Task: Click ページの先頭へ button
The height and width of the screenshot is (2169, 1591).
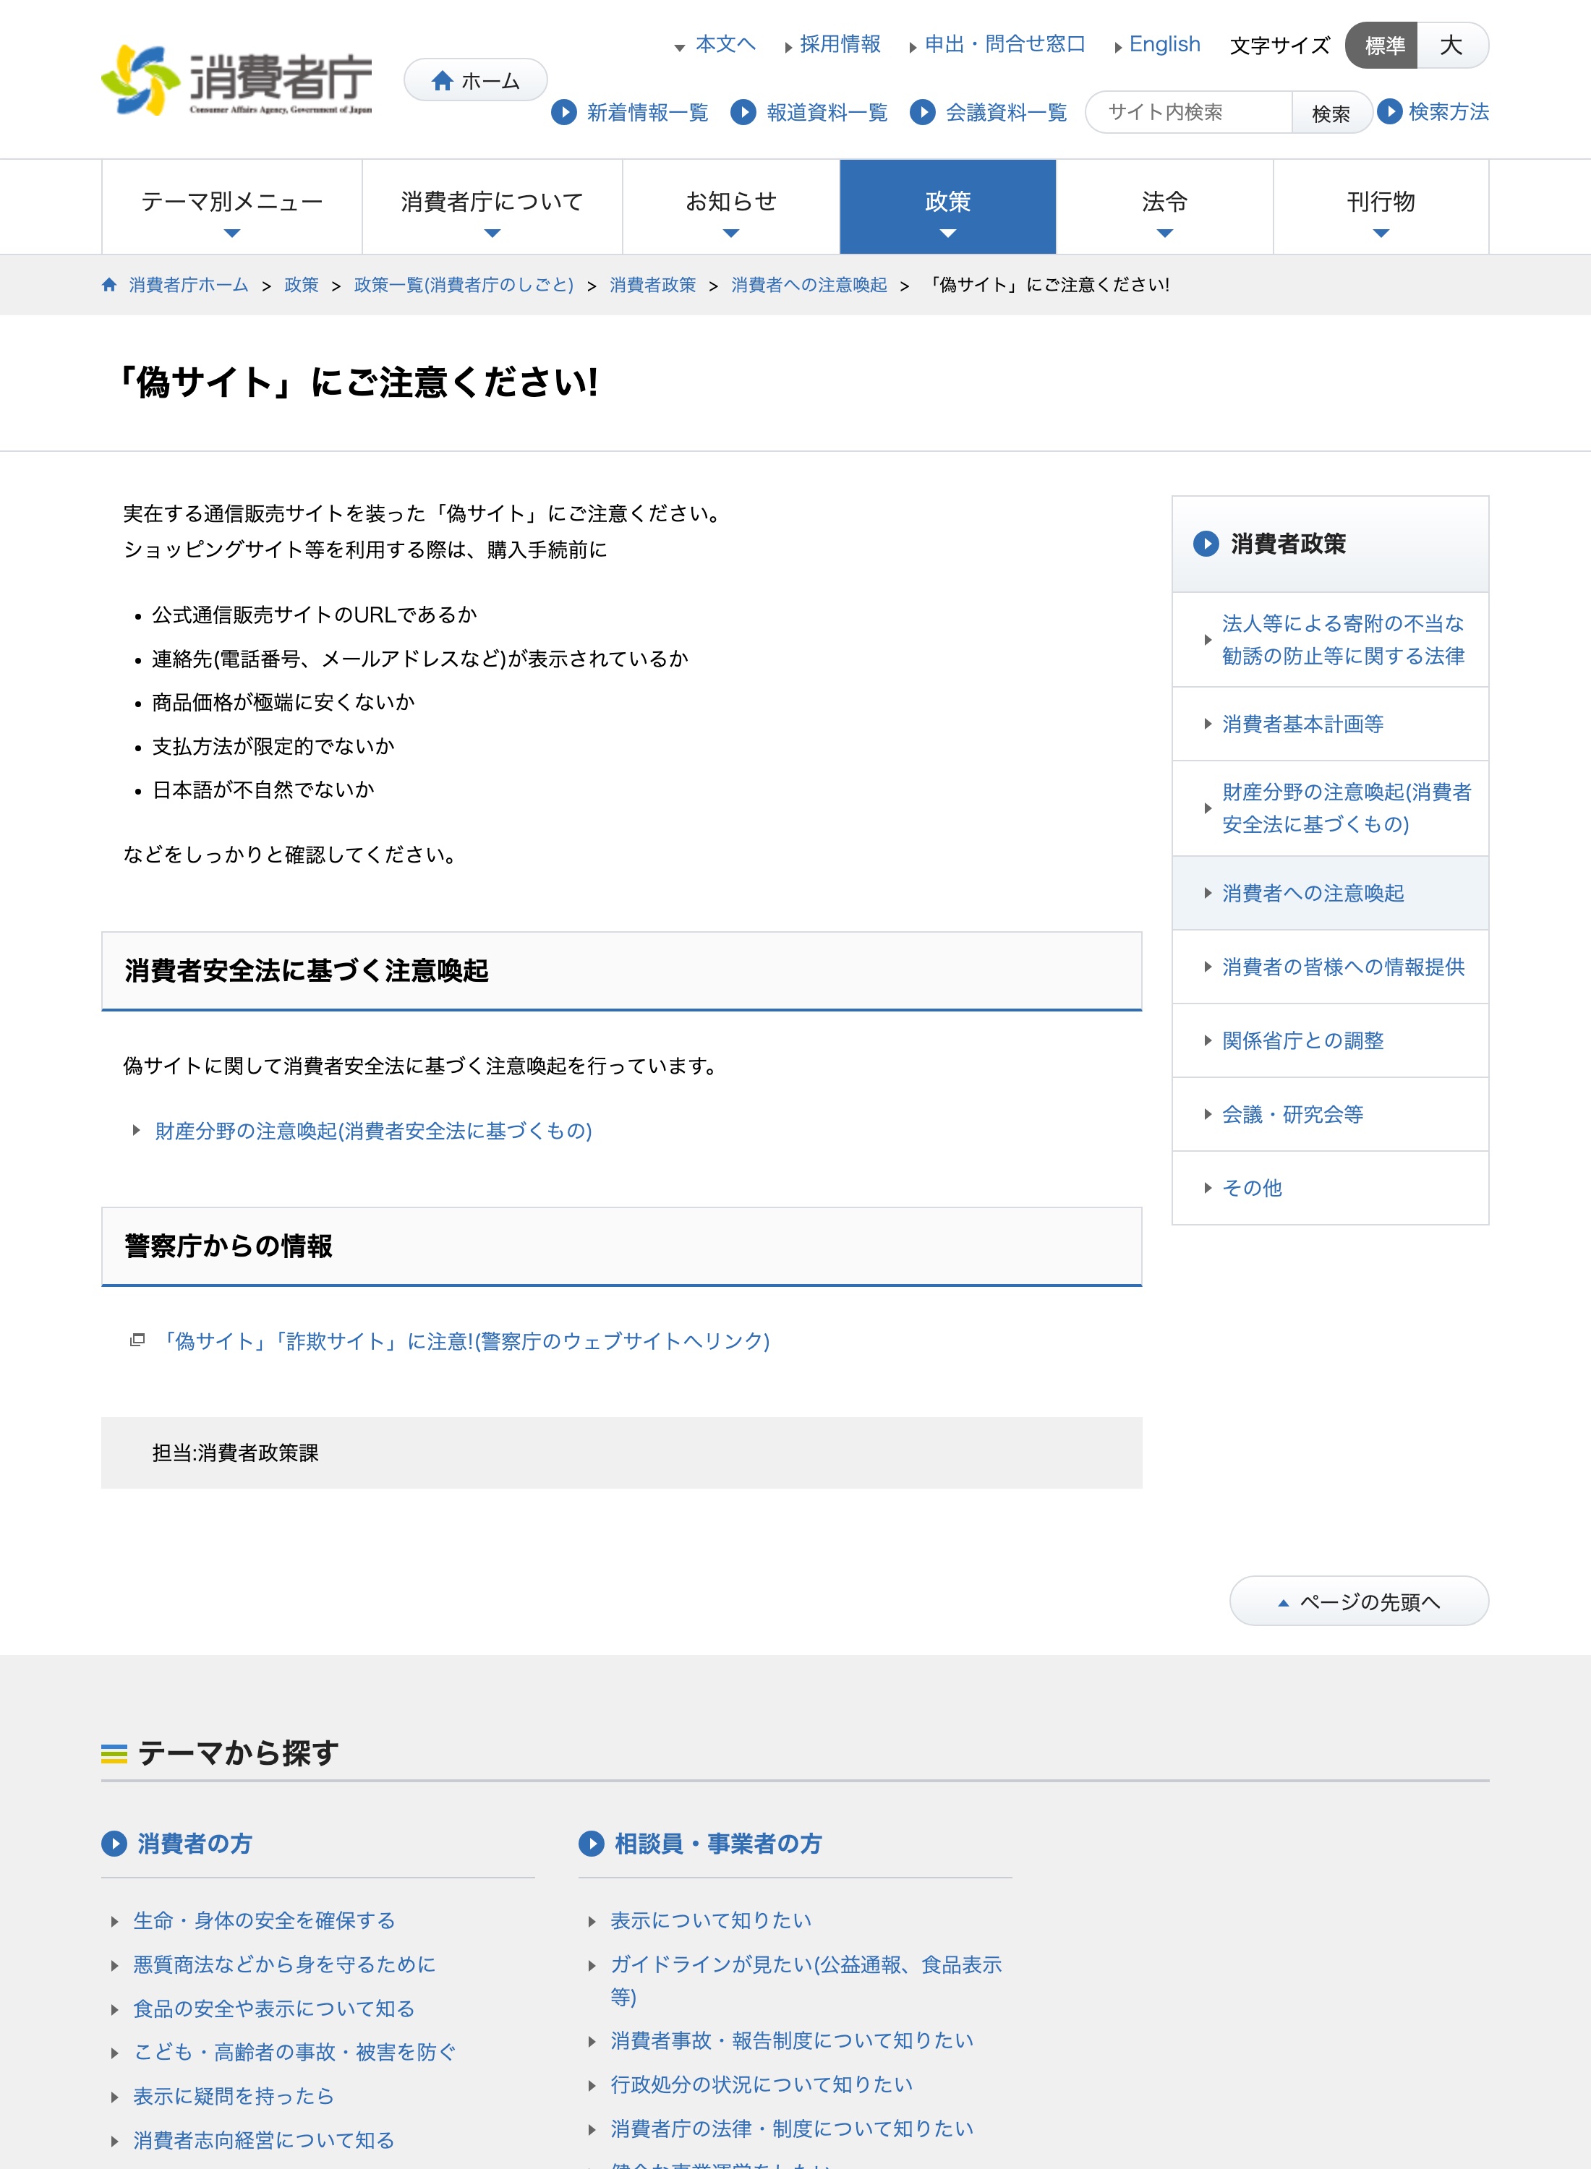Action: coord(1359,1602)
